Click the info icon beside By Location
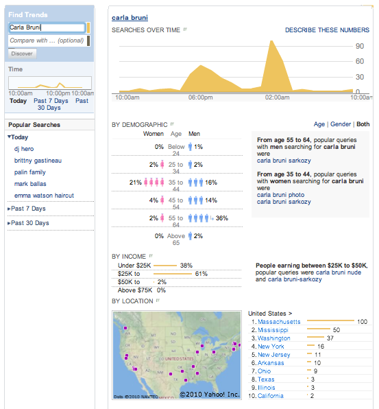 pyautogui.click(x=158, y=301)
